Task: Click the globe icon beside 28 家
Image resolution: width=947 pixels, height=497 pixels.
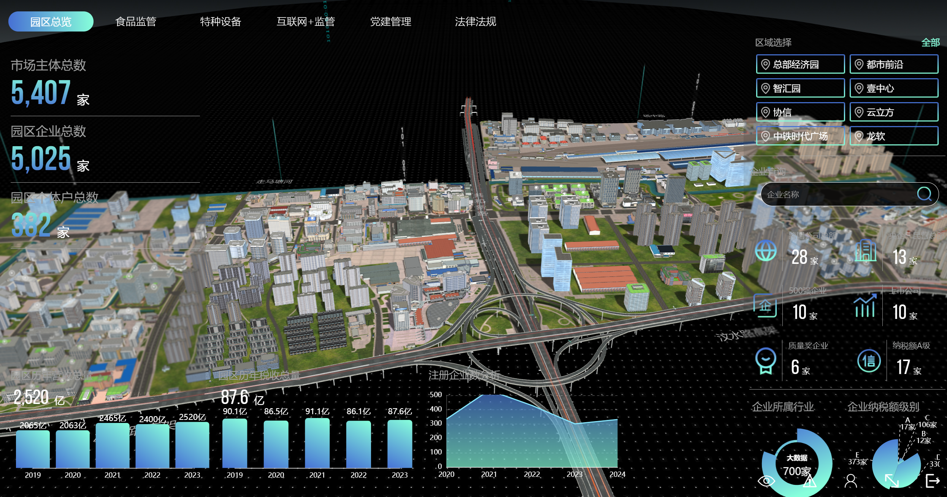Action: [766, 251]
